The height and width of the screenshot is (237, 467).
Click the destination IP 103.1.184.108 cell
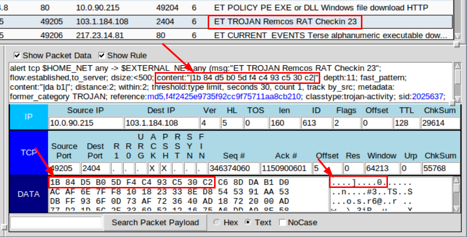click(x=102, y=22)
